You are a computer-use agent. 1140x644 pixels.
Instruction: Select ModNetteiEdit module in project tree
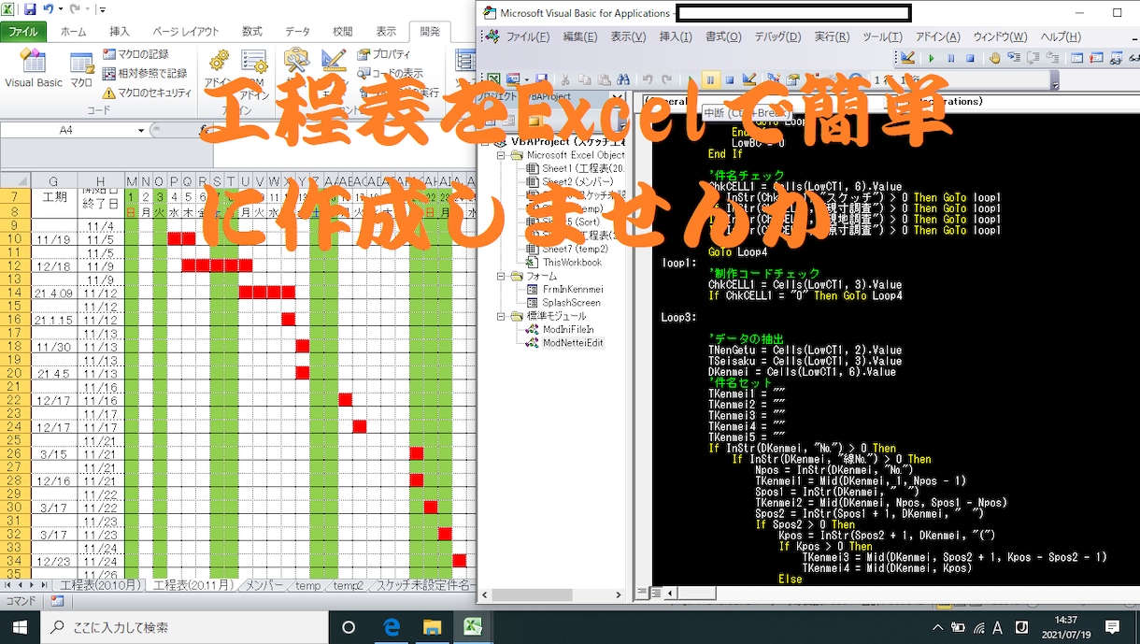564,343
